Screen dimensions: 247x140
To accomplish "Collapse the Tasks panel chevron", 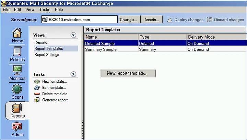I will pyautogui.click(x=73, y=74).
